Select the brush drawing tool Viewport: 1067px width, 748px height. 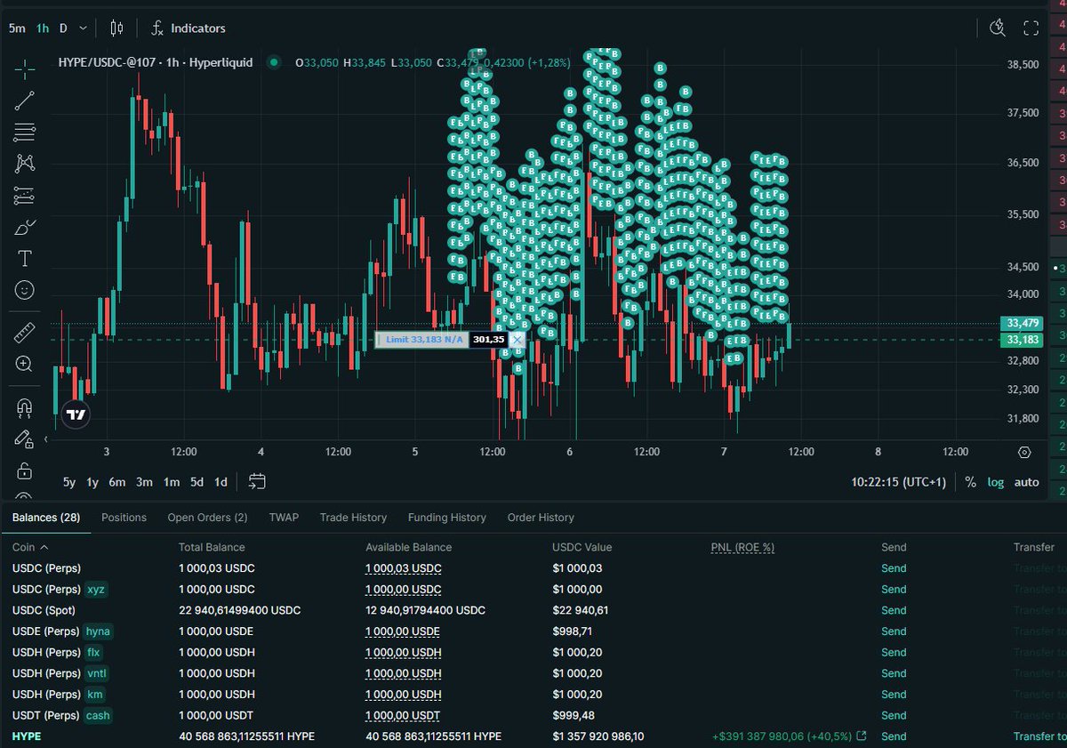(x=25, y=228)
